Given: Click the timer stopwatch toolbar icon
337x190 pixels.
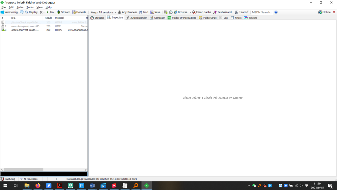Looking at the screenshot, I should [x=171, y=12].
